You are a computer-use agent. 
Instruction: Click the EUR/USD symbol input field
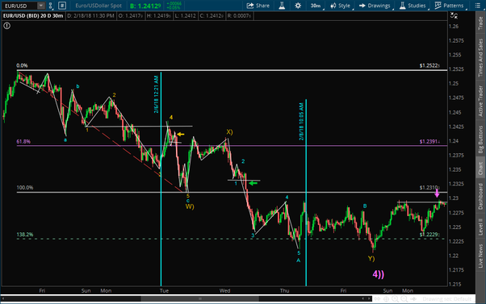tap(19, 6)
